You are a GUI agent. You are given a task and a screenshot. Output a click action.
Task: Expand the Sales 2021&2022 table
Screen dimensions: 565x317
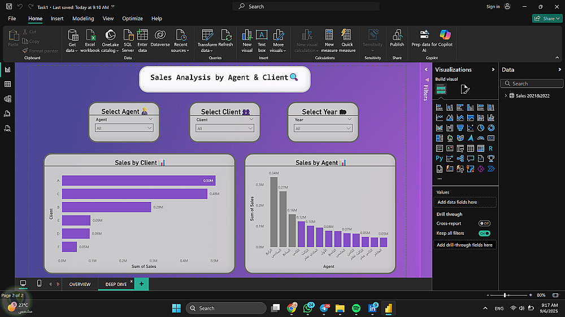[x=506, y=96]
